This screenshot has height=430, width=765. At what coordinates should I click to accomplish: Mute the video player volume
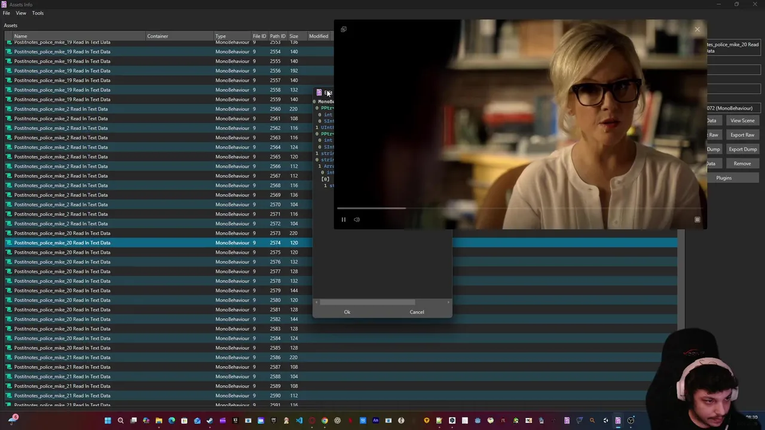(357, 220)
